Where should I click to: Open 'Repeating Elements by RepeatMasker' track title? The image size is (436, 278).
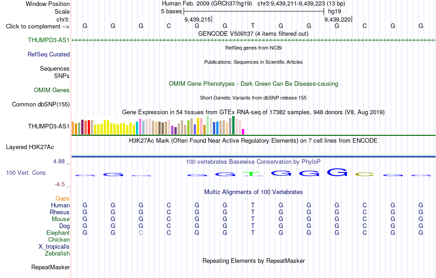(x=253, y=261)
